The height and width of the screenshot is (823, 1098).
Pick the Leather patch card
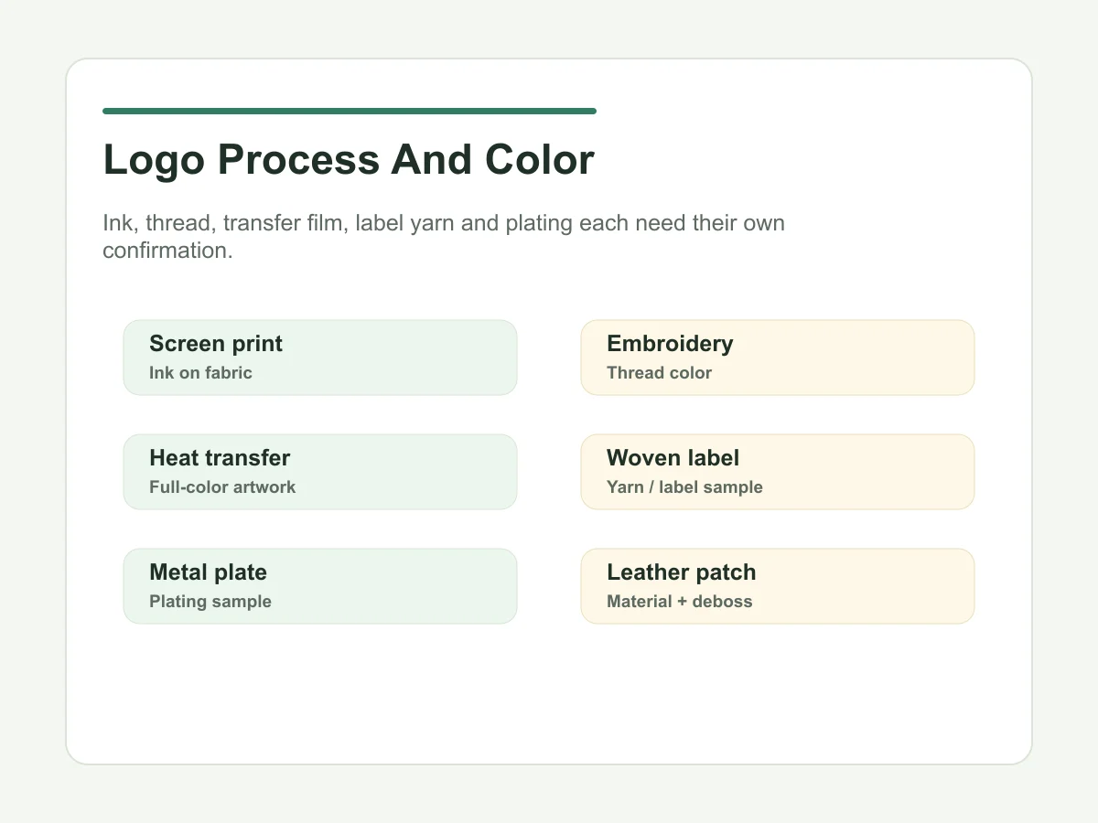pyautogui.click(x=778, y=586)
